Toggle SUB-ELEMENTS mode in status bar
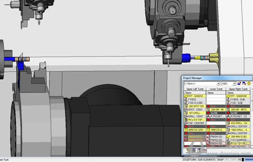Screen dimensions: 253x162 click(x=207, y=159)
